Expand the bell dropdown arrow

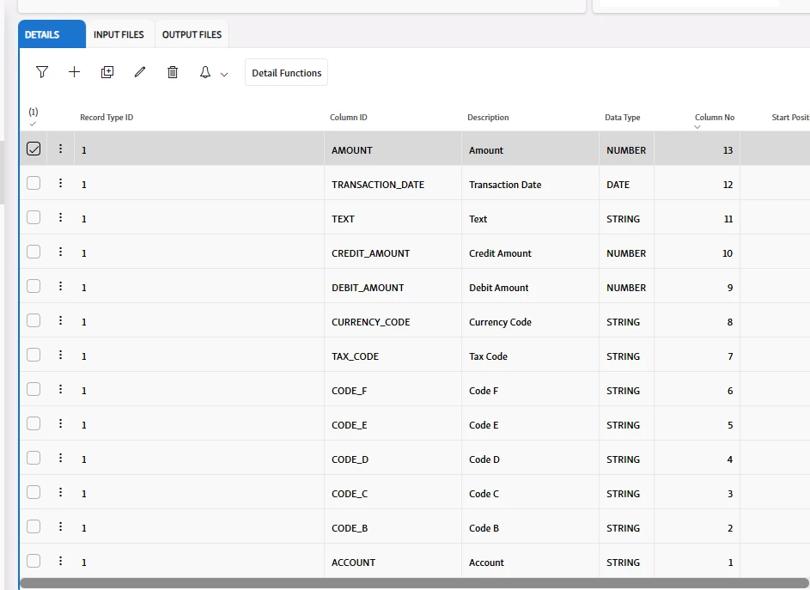224,75
